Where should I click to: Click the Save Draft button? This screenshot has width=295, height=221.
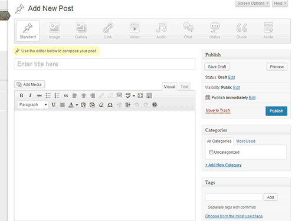click(x=217, y=67)
